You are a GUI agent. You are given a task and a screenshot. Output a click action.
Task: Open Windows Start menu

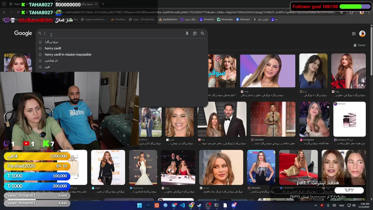[x=140, y=205]
